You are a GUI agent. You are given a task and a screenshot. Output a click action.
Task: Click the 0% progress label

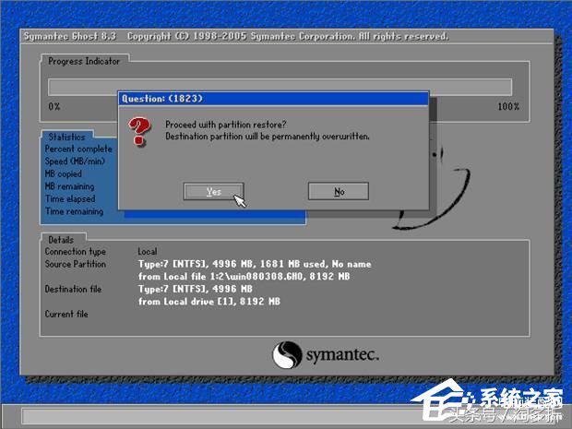(x=54, y=106)
